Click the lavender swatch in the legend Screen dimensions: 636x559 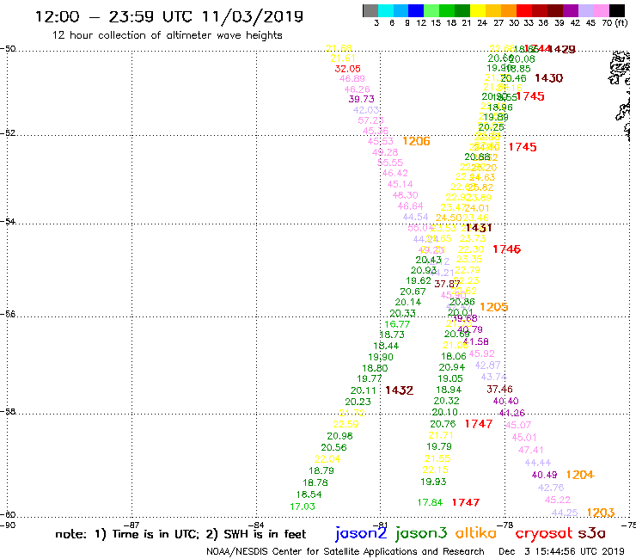pyautogui.click(x=586, y=10)
